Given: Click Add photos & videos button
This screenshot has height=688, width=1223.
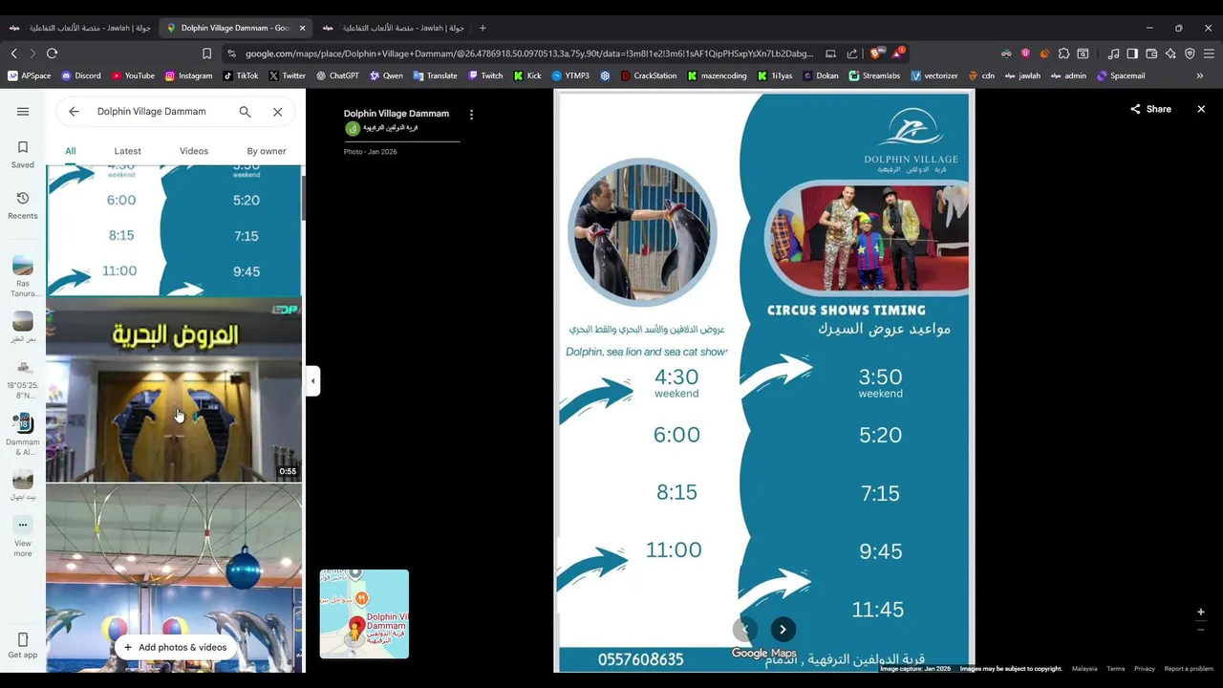Looking at the screenshot, I should 175,647.
